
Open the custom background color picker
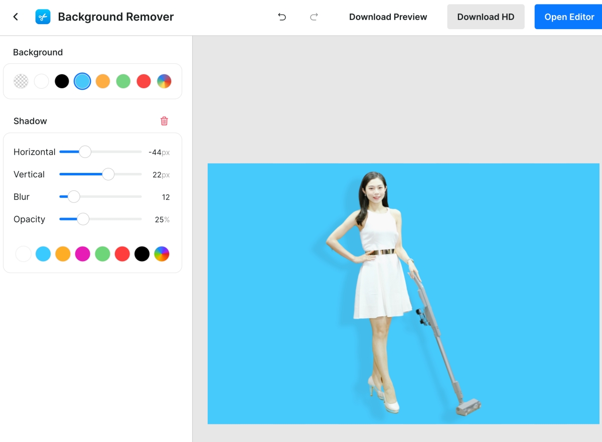point(164,81)
